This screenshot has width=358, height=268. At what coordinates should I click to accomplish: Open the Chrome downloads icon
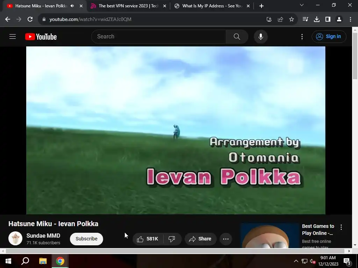click(x=316, y=20)
